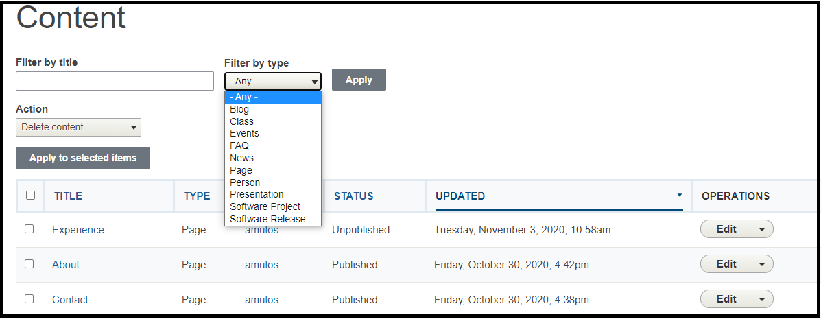Click into the Filter by title field
Screen dimensions: 821x319
(x=115, y=81)
